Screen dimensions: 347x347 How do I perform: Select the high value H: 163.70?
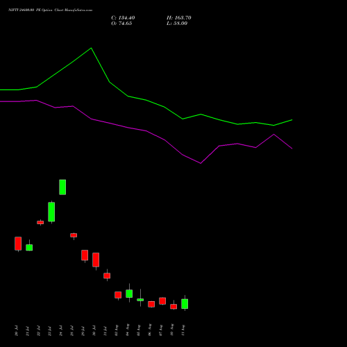point(179,18)
